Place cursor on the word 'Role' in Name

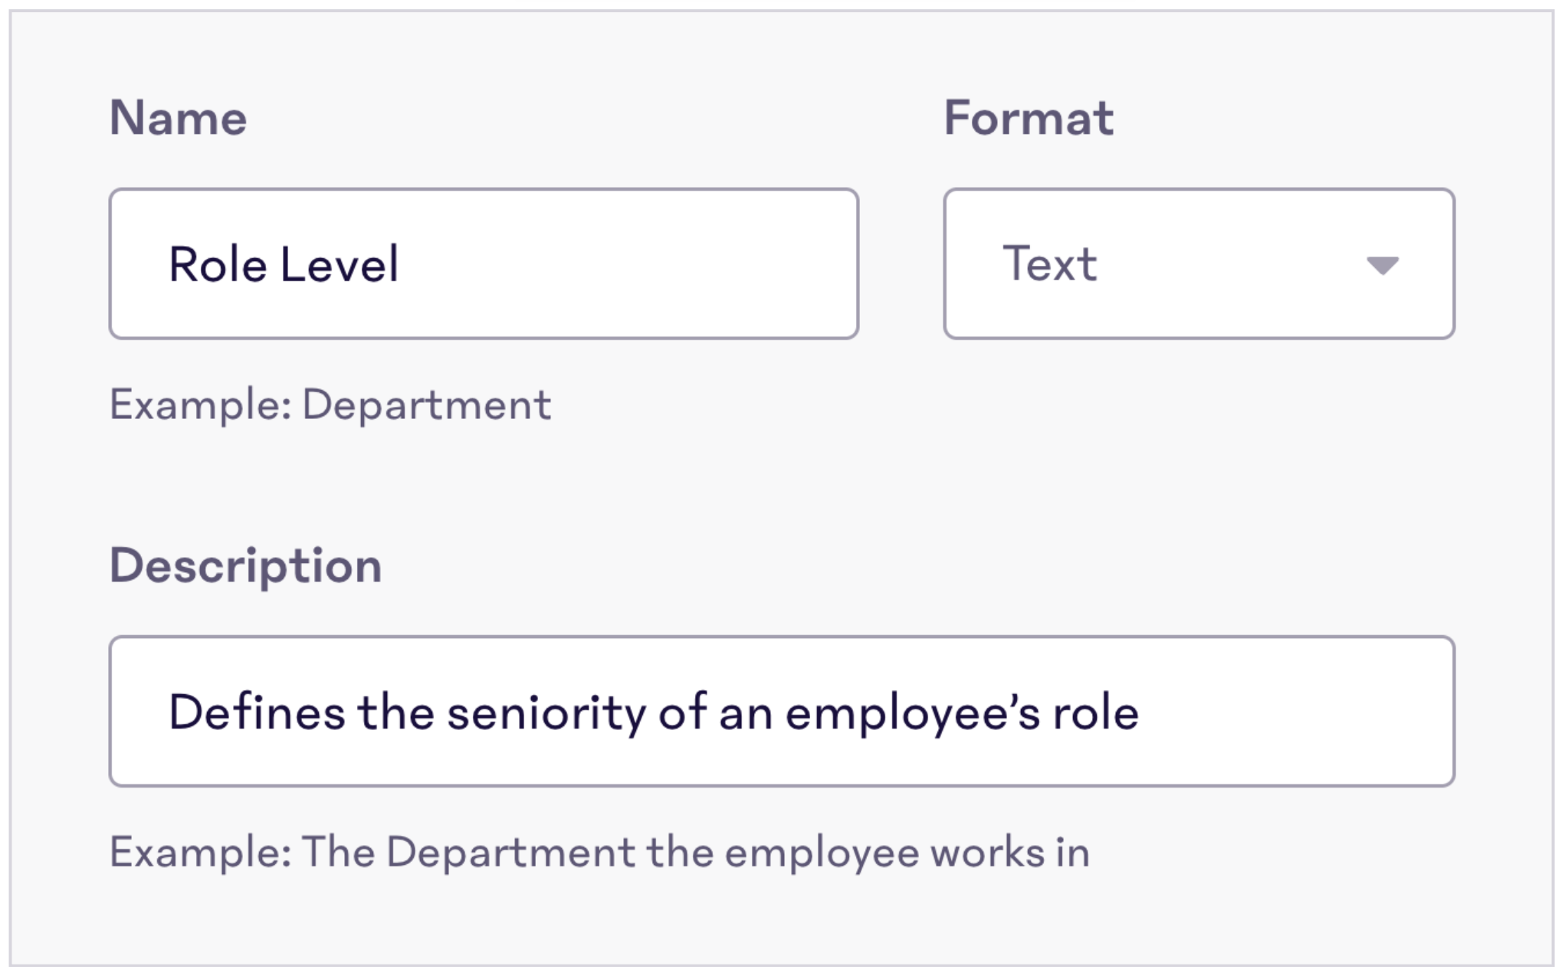point(218,264)
